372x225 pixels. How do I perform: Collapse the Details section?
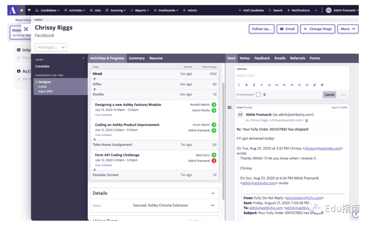pos(213,193)
